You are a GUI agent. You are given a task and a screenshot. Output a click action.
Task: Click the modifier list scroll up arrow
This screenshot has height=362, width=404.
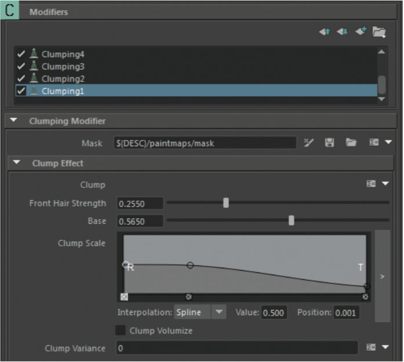coord(381,52)
